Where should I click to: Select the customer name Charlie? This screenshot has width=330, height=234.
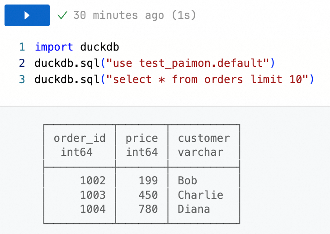point(200,195)
